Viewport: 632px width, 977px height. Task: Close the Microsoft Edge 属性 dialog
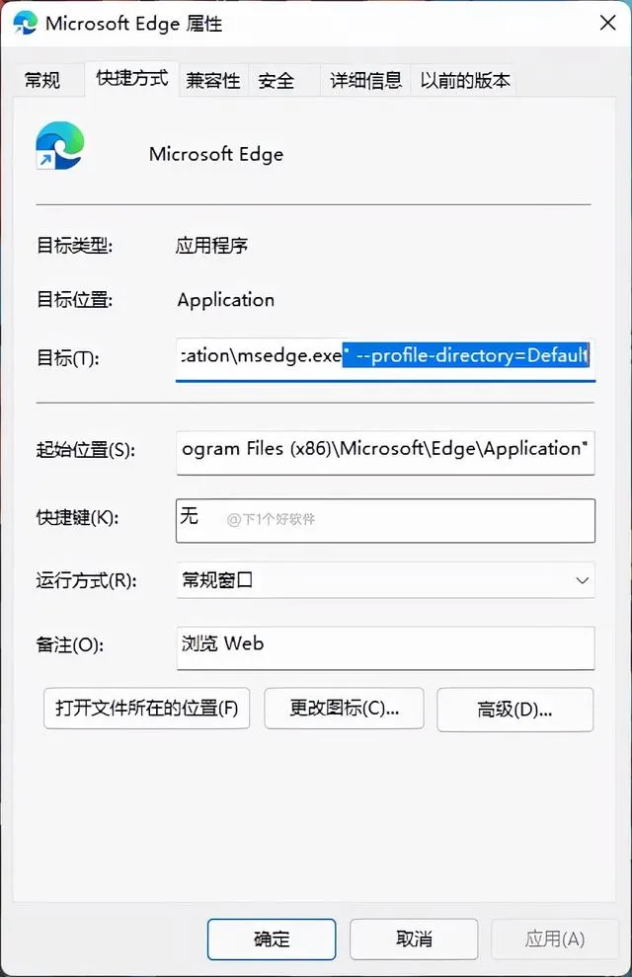coord(607,23)
